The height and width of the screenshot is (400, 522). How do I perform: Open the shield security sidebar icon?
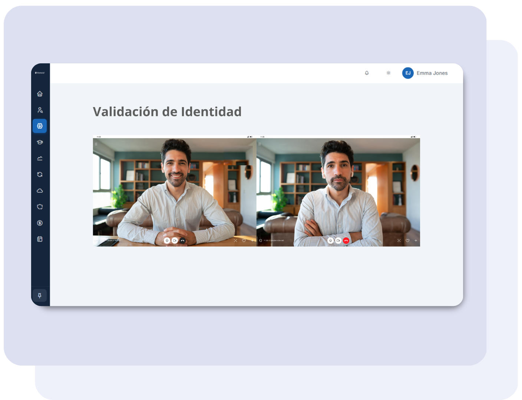tap(40, 207)
